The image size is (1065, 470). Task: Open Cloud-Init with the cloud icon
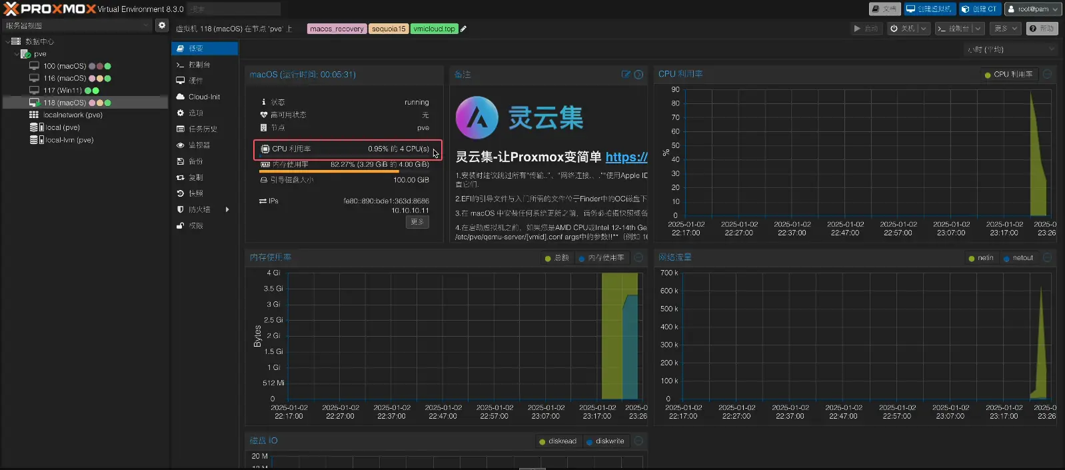click(205, 97)
